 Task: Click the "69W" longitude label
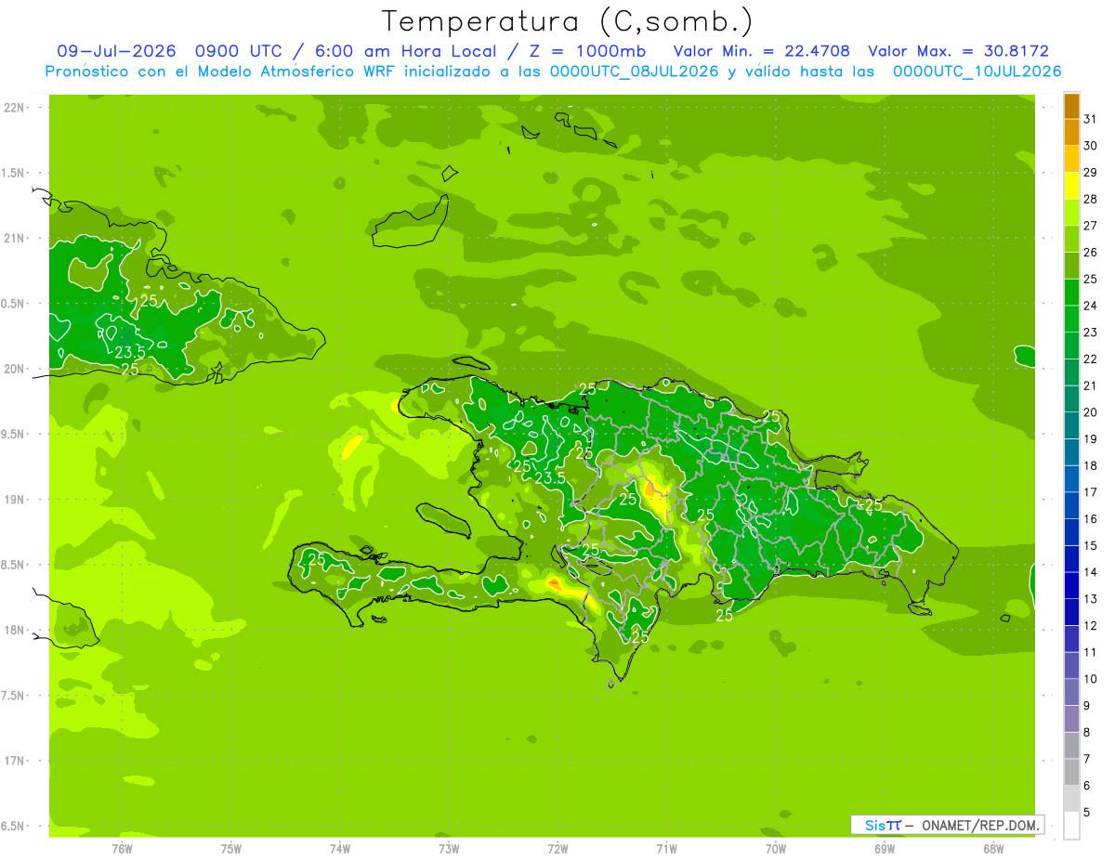pyautogui.click(x=885, y=849)
